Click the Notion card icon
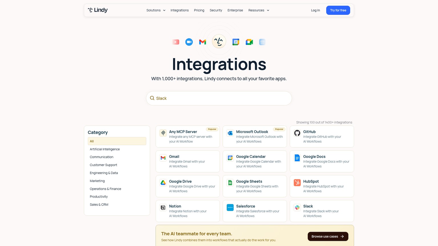The image size is (438, 246). point(163,208)
